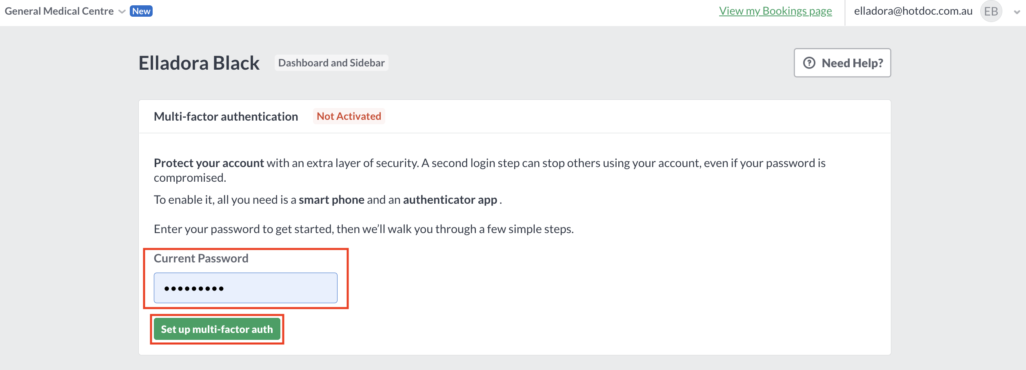Click Set up multi-factor auth button

tap(217, 329)
